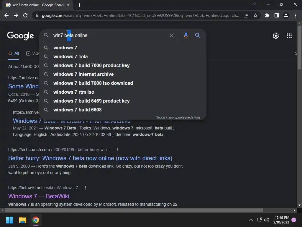The width and height of the screenshot is (302, 227).
Task: Share this page from address bar
Action: pyautogui.click(x=246, y=15)
